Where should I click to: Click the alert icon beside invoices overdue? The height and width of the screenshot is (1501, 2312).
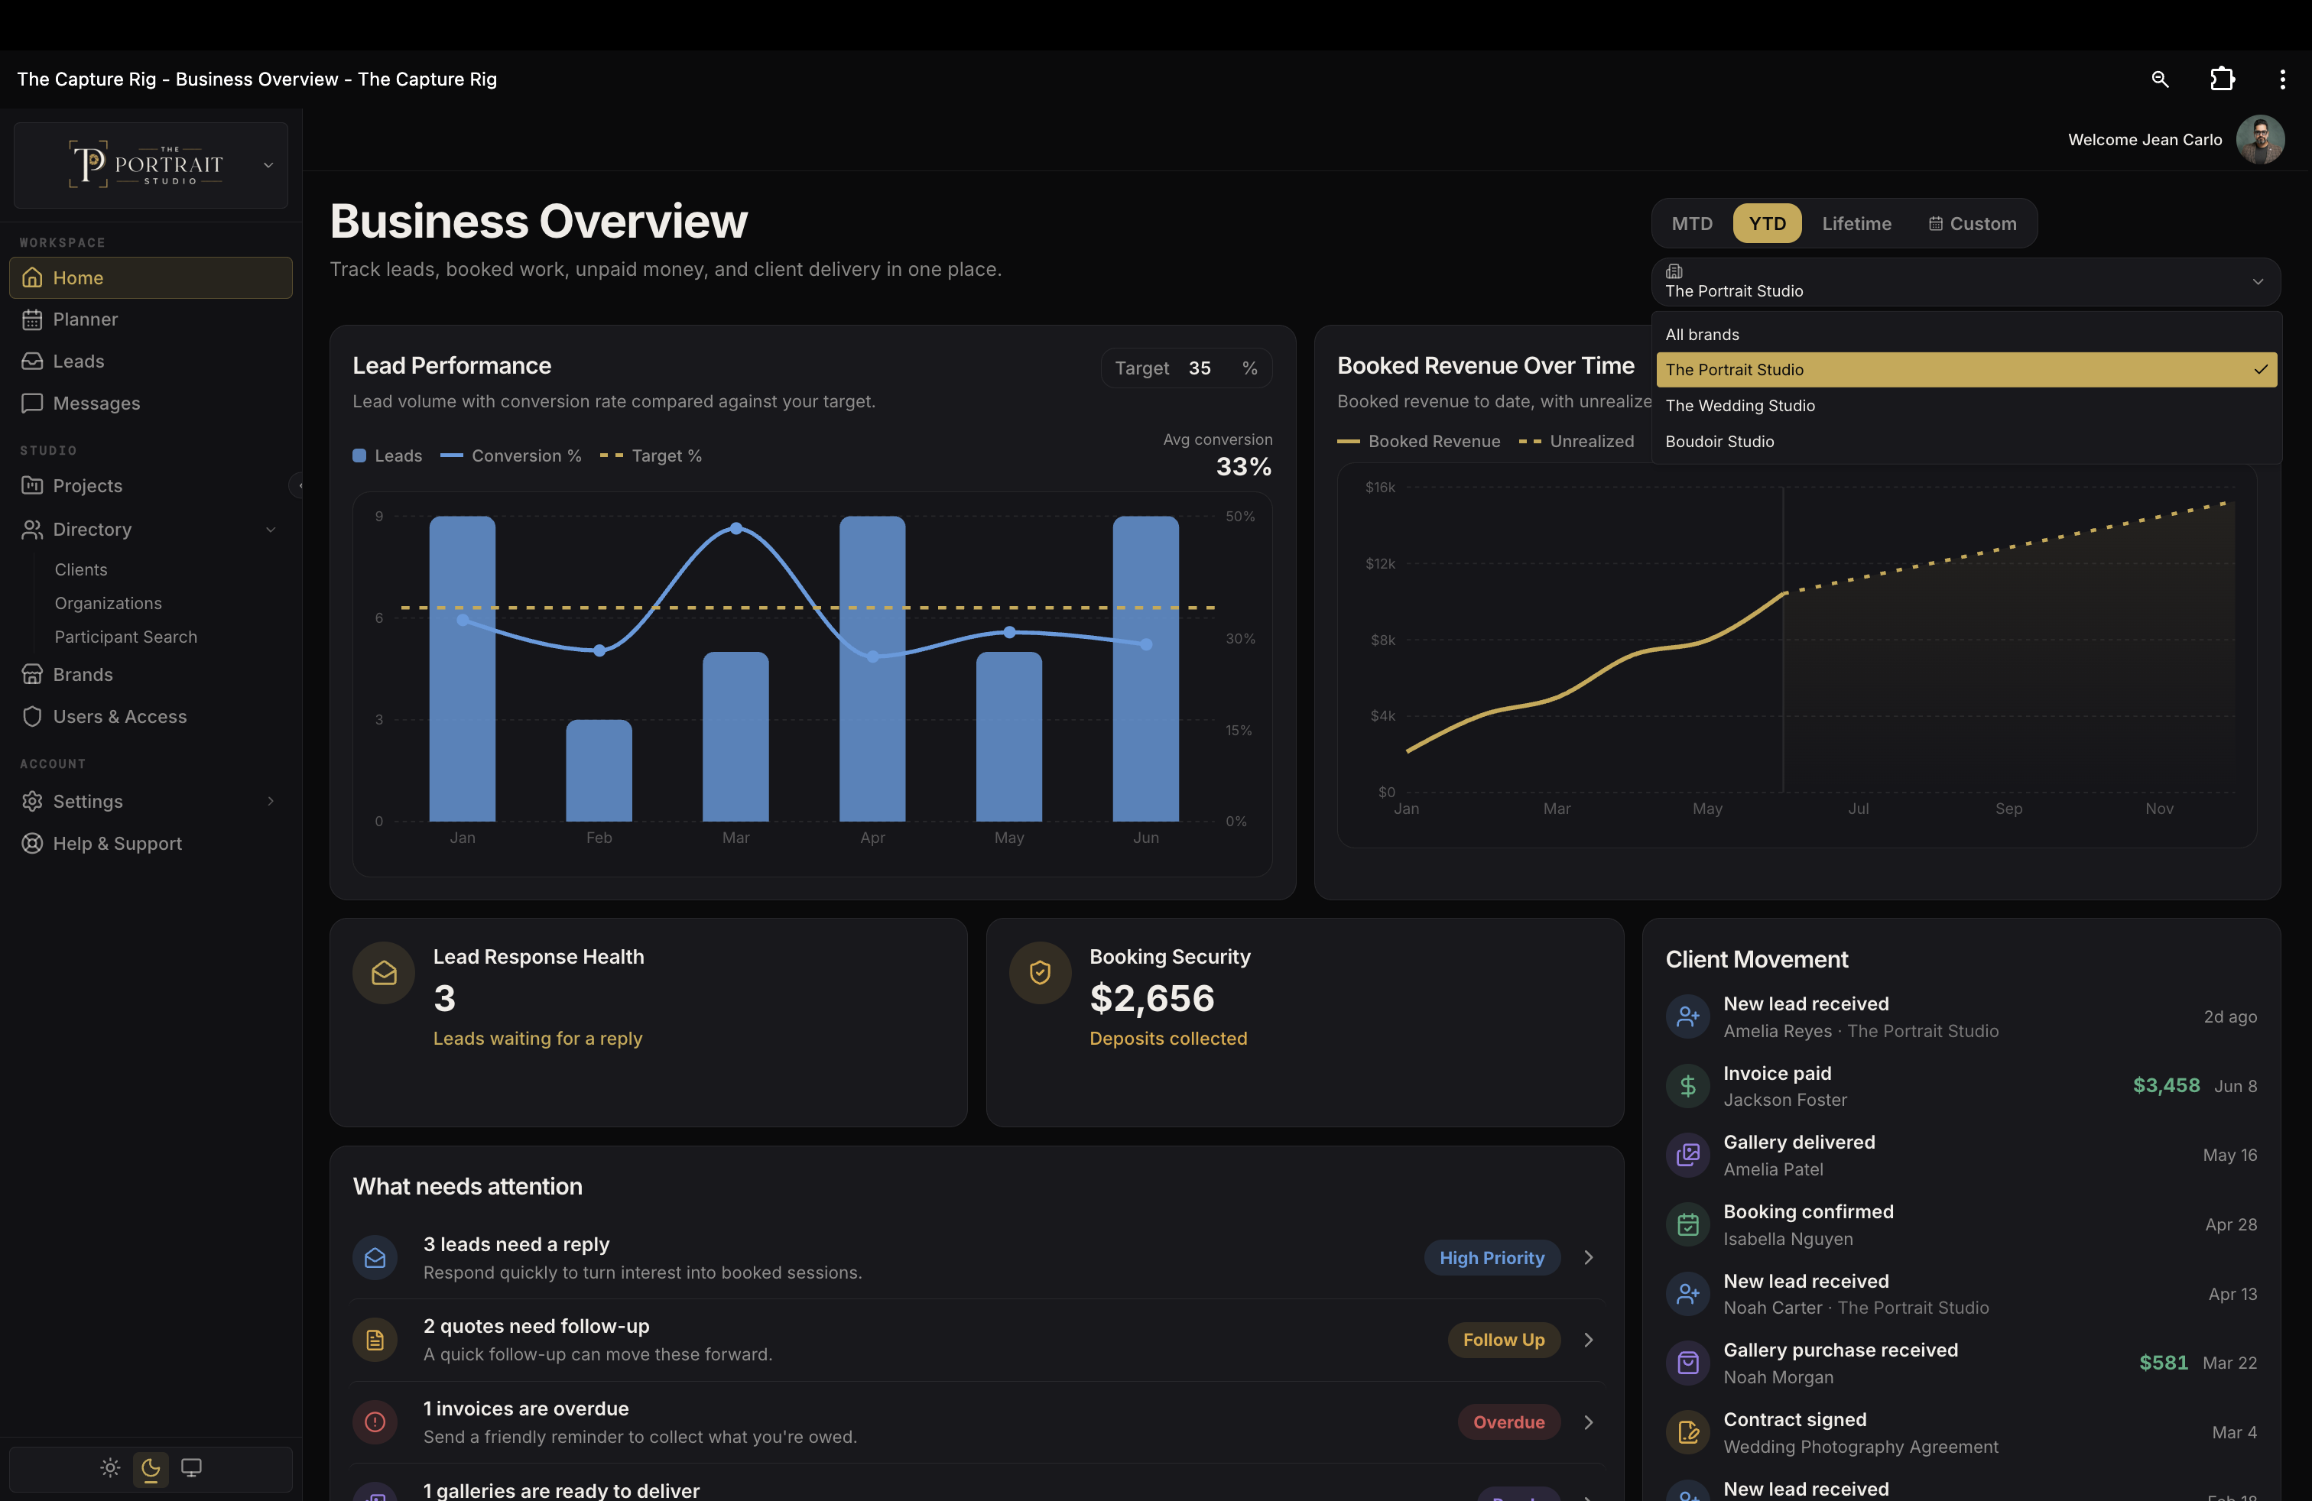(375, 1422)
